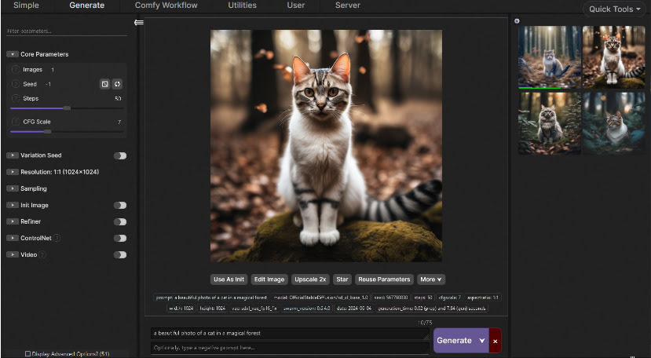Open the Utilities tab
Screen dimensions: 651x358
point(242,5)
